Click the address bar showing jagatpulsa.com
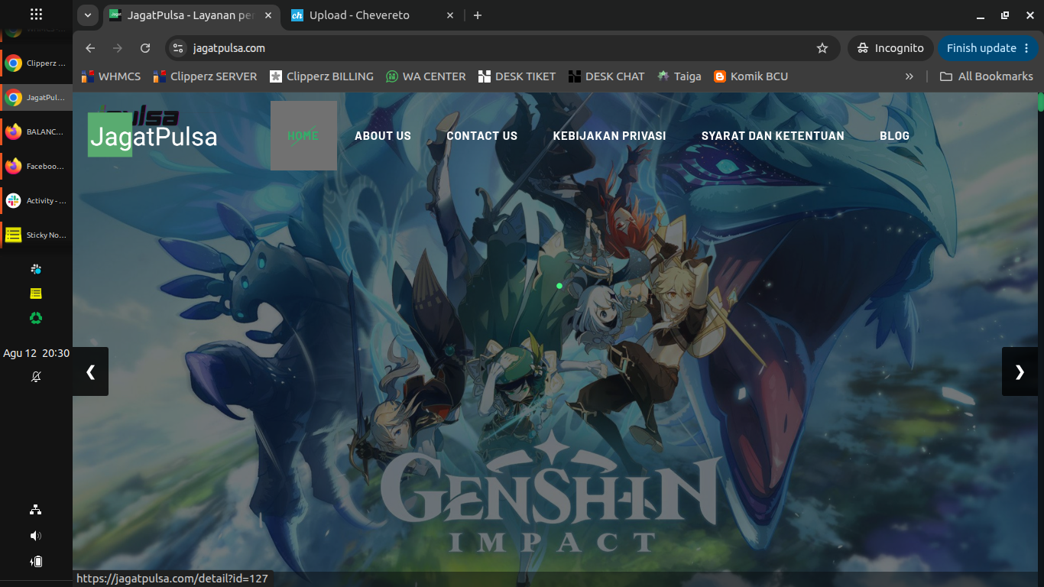1044x587 pixels. coord(503,48)
